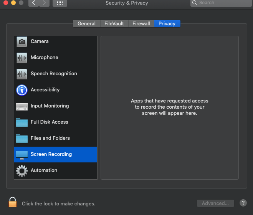Show all preferences with grid button

[x=60, y=3]
